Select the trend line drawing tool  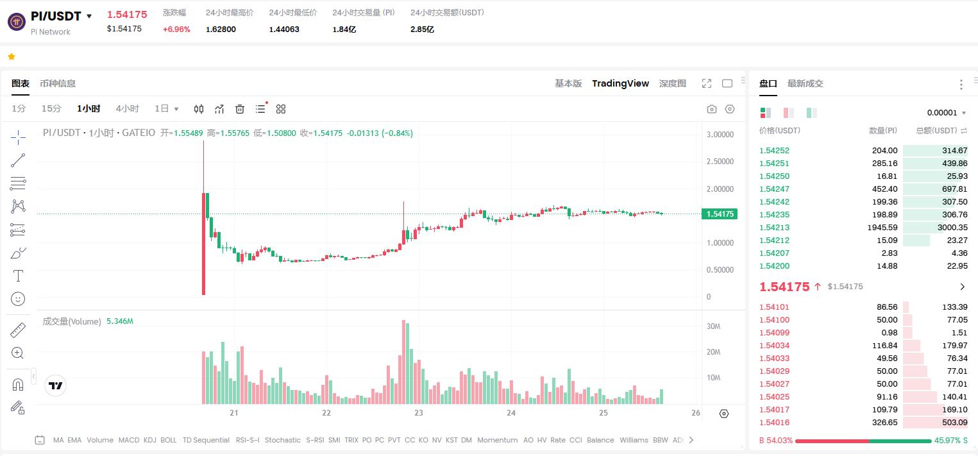(18, 160)
